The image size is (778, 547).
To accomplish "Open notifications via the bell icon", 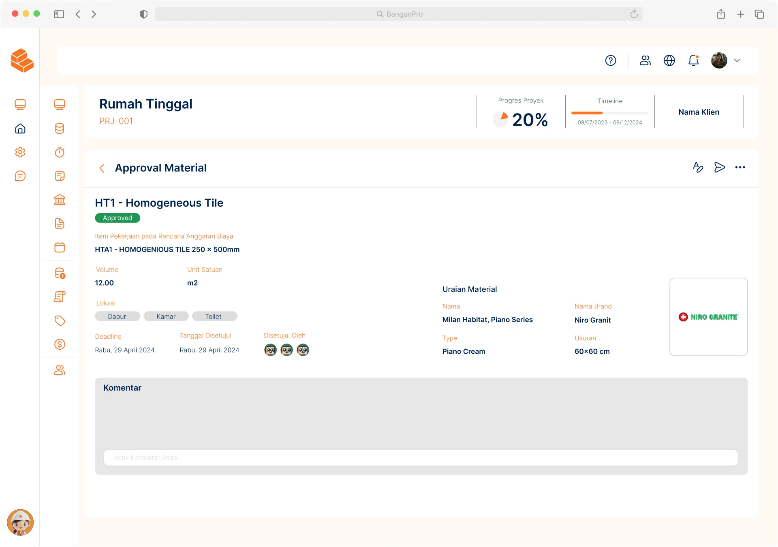I will point(693,60).
